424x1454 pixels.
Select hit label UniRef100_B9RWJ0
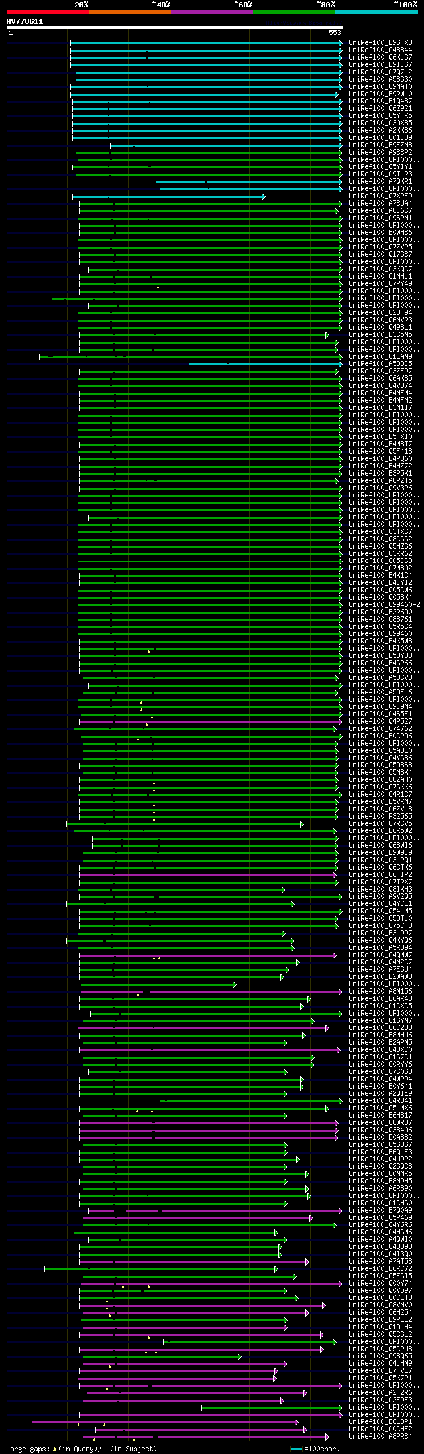380,94
